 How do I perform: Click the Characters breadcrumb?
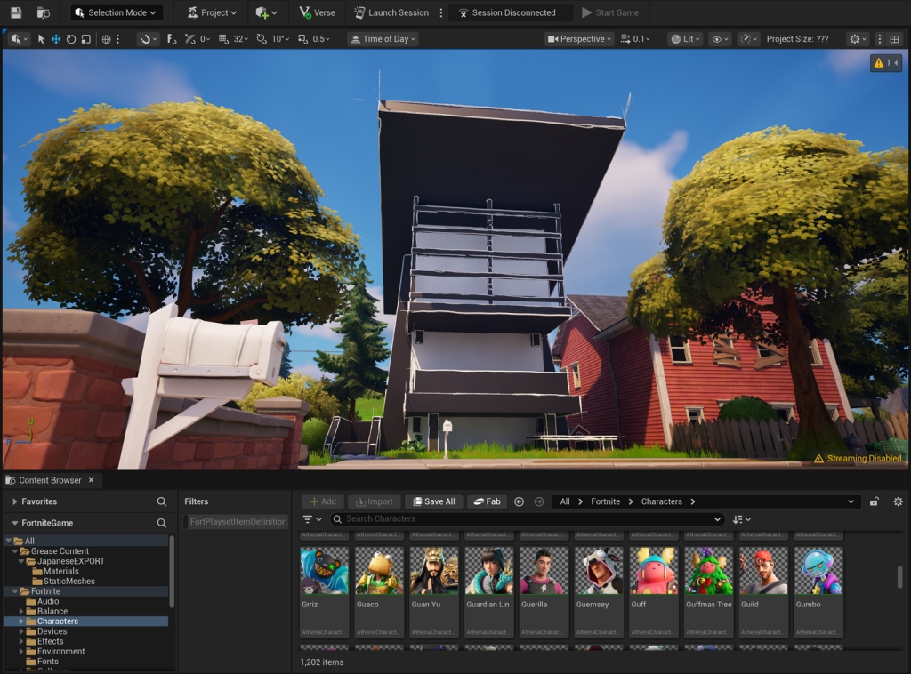click(x=661, y=501)
